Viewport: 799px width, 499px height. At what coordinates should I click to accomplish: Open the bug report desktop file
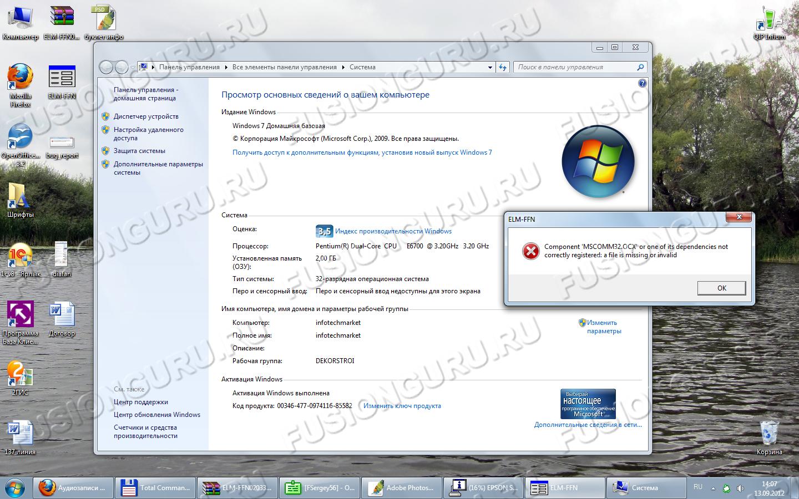click(x=62, y=146)
